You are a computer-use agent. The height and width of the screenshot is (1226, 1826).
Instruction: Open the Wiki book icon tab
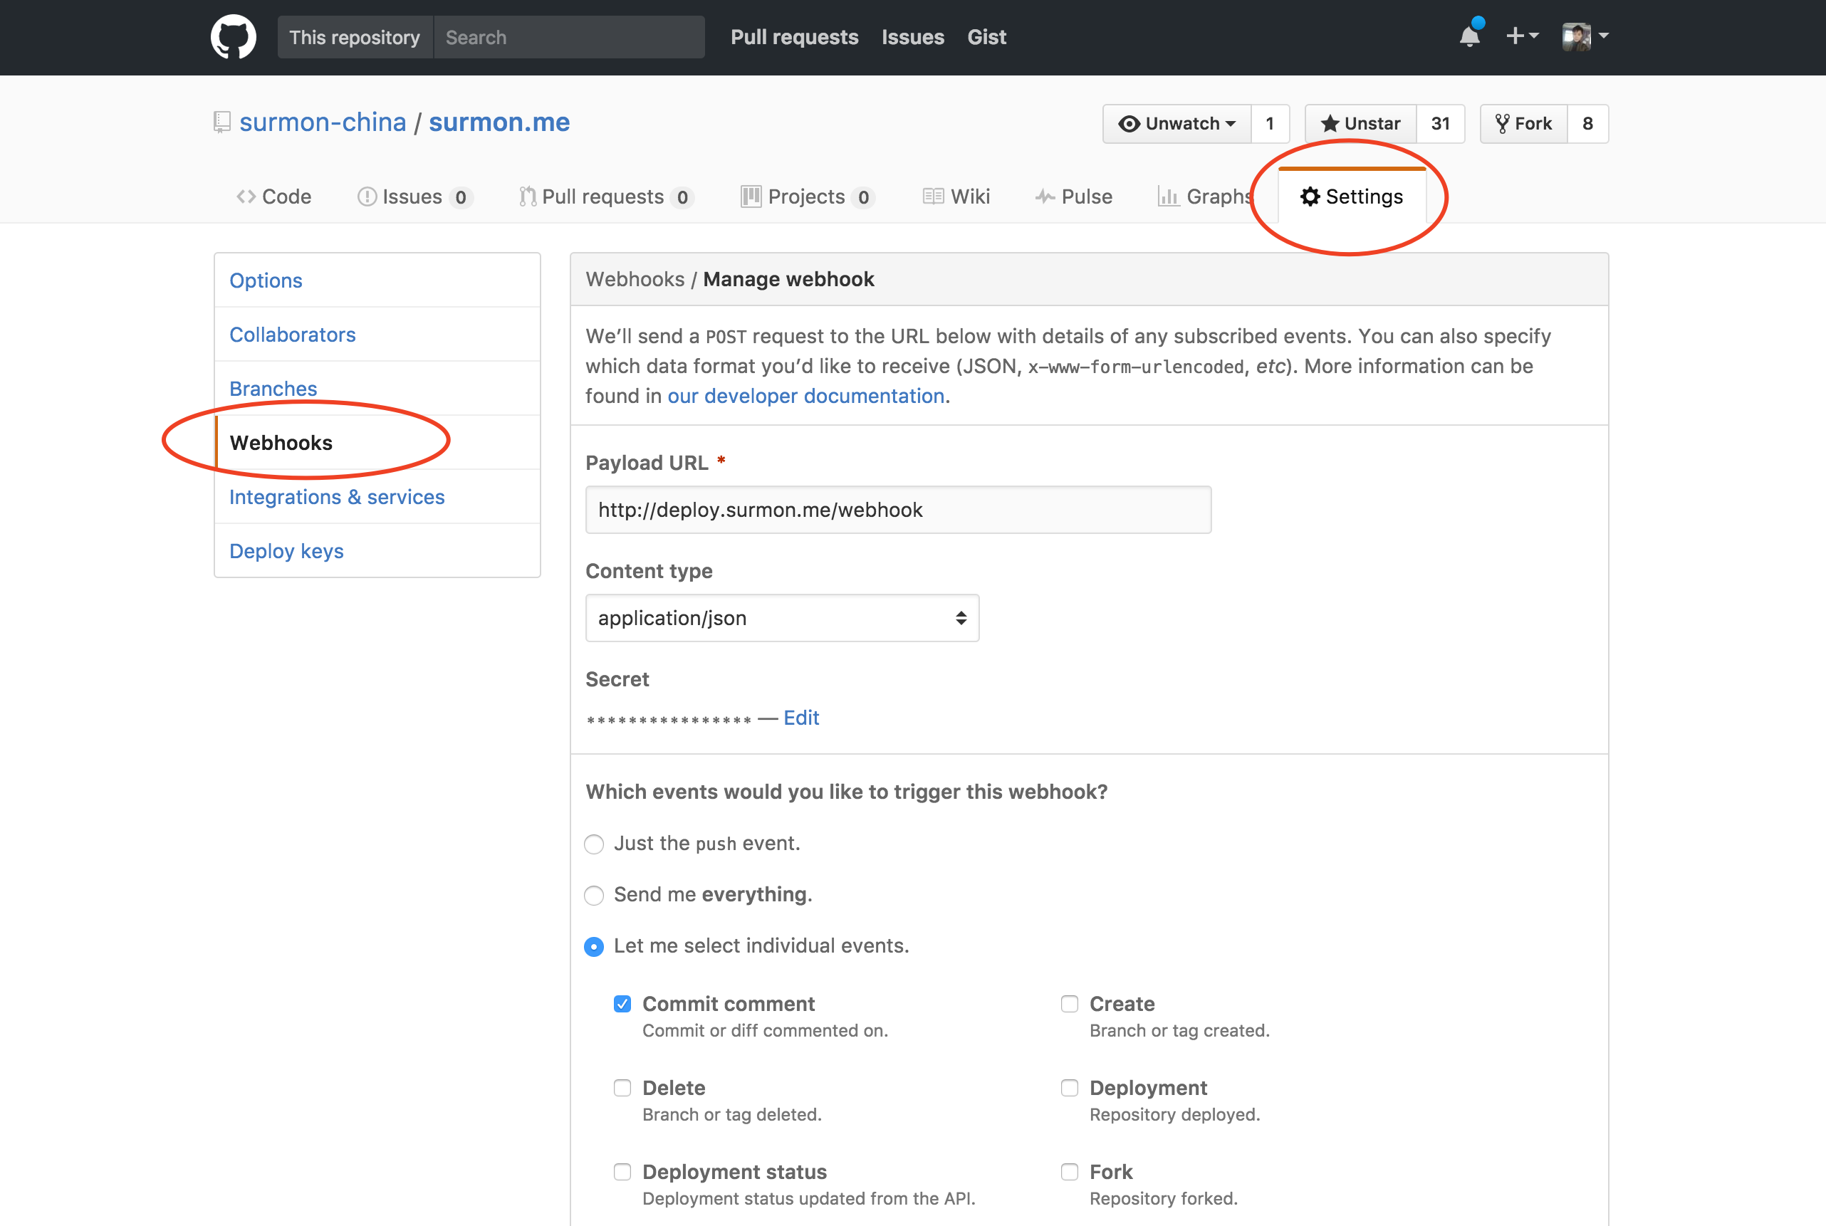[x=933, y=197]
